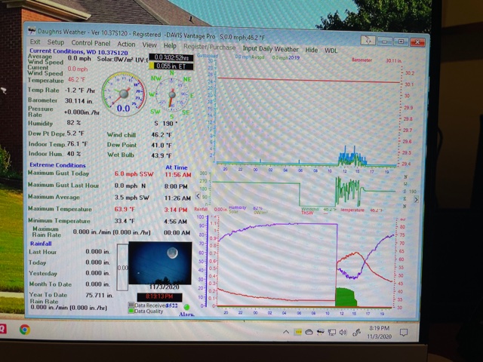This screenshot has width=483, height=362.
Task: Click the OneDrive cloud tray icon
Action: [x=309, y=332]
